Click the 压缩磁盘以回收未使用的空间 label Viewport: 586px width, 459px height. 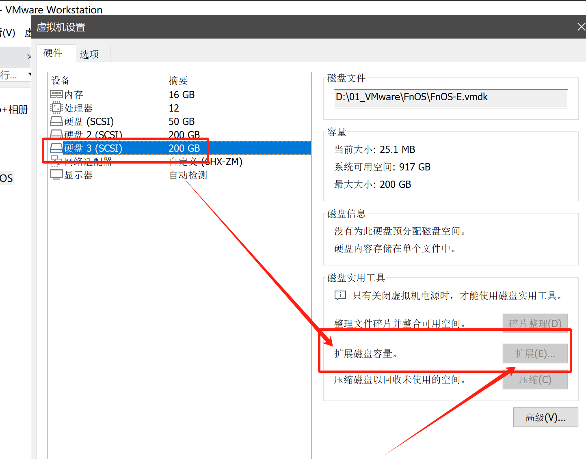400,379
